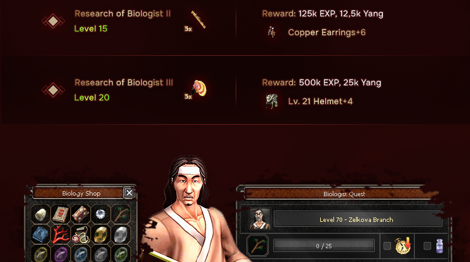Select the Lv. 21 Helmet+4 reward icon
Screen dimensions: 470x262
[x=272, y=101]
